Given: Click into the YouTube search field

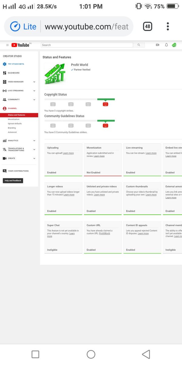Looking at the screenshot, I should point(87,45).
